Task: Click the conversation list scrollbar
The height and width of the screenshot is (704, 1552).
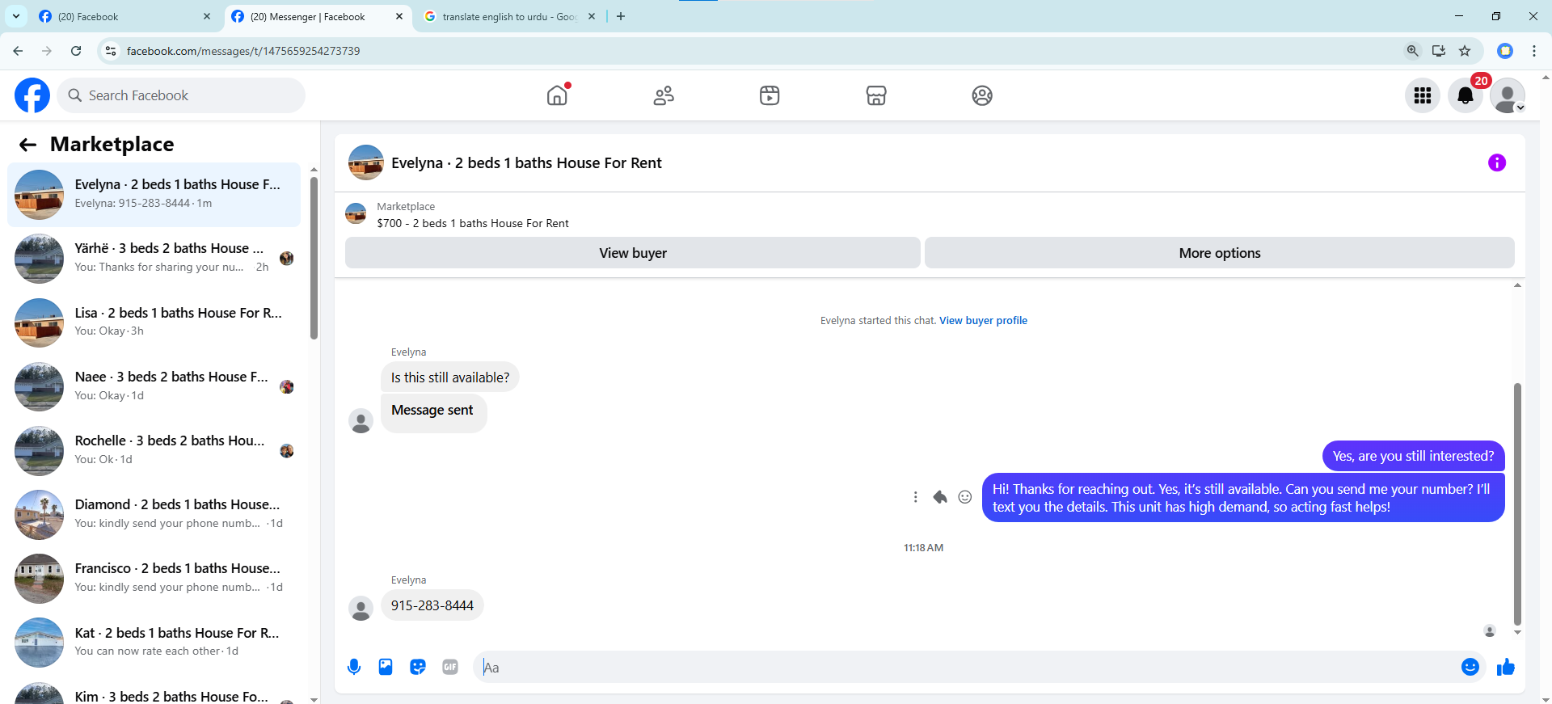Action: [x=314, y=259]
